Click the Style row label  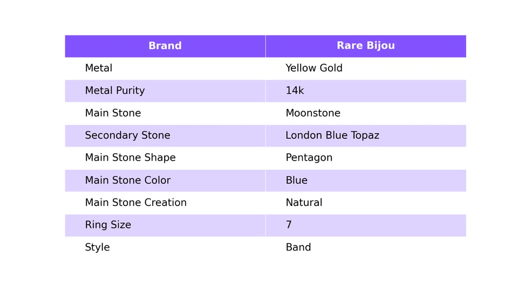[x=97, y=247]
